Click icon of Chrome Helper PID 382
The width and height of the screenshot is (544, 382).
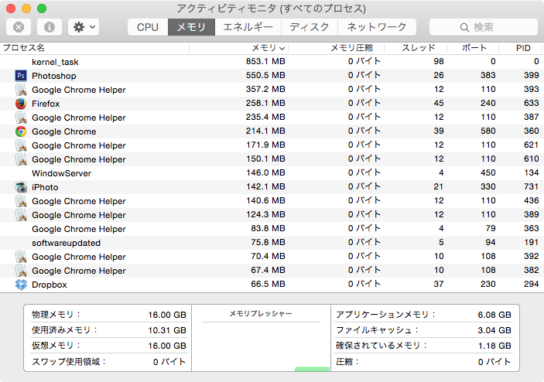point(21,271)
